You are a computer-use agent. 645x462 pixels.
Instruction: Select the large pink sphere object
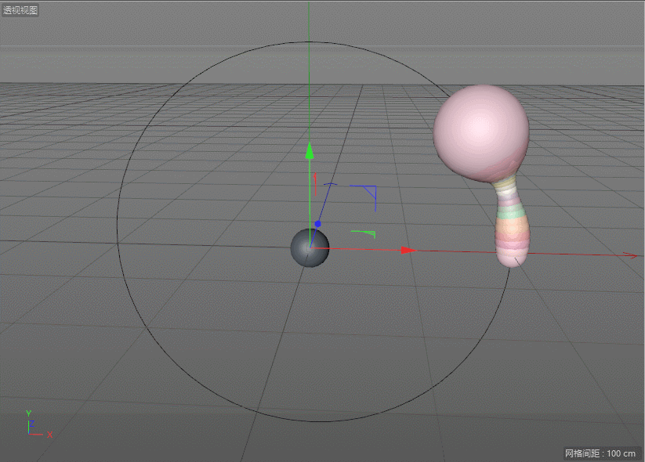click(481, 134)
